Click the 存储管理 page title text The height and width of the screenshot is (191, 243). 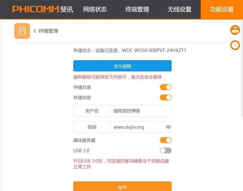(48, 31)
